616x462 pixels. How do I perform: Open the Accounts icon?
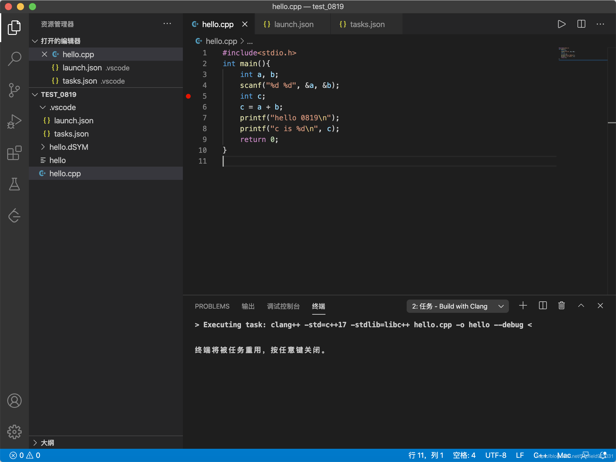coord(14,401)
